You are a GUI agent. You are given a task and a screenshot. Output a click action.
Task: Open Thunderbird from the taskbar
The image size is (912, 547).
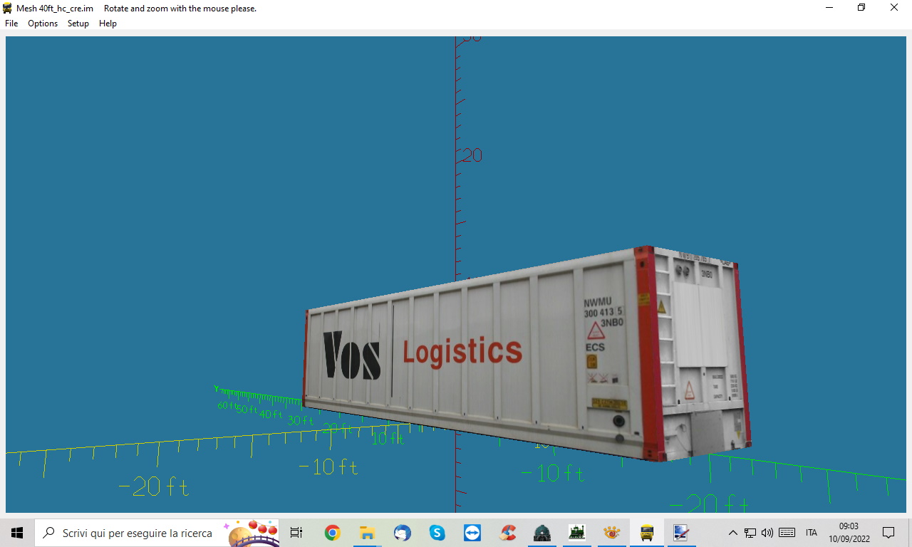(x=402, y=533)
